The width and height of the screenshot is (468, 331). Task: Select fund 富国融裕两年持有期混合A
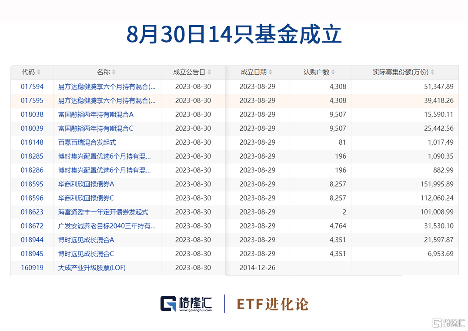96,115
